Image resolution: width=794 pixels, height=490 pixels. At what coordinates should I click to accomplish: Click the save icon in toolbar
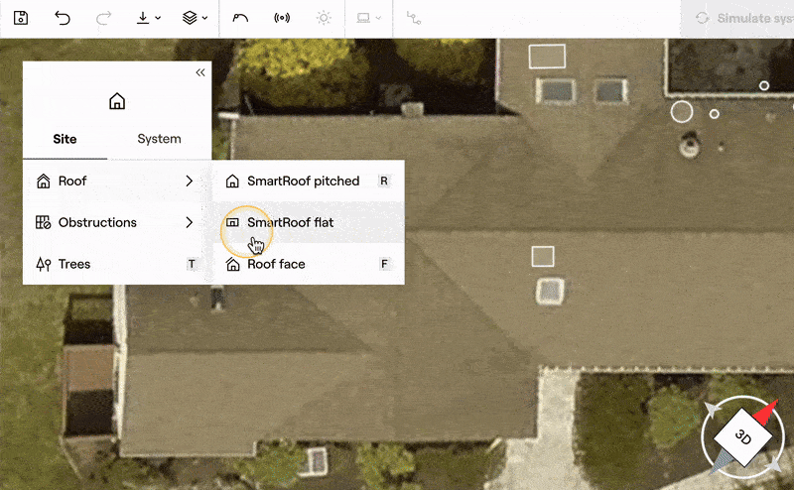click(21, 18)
